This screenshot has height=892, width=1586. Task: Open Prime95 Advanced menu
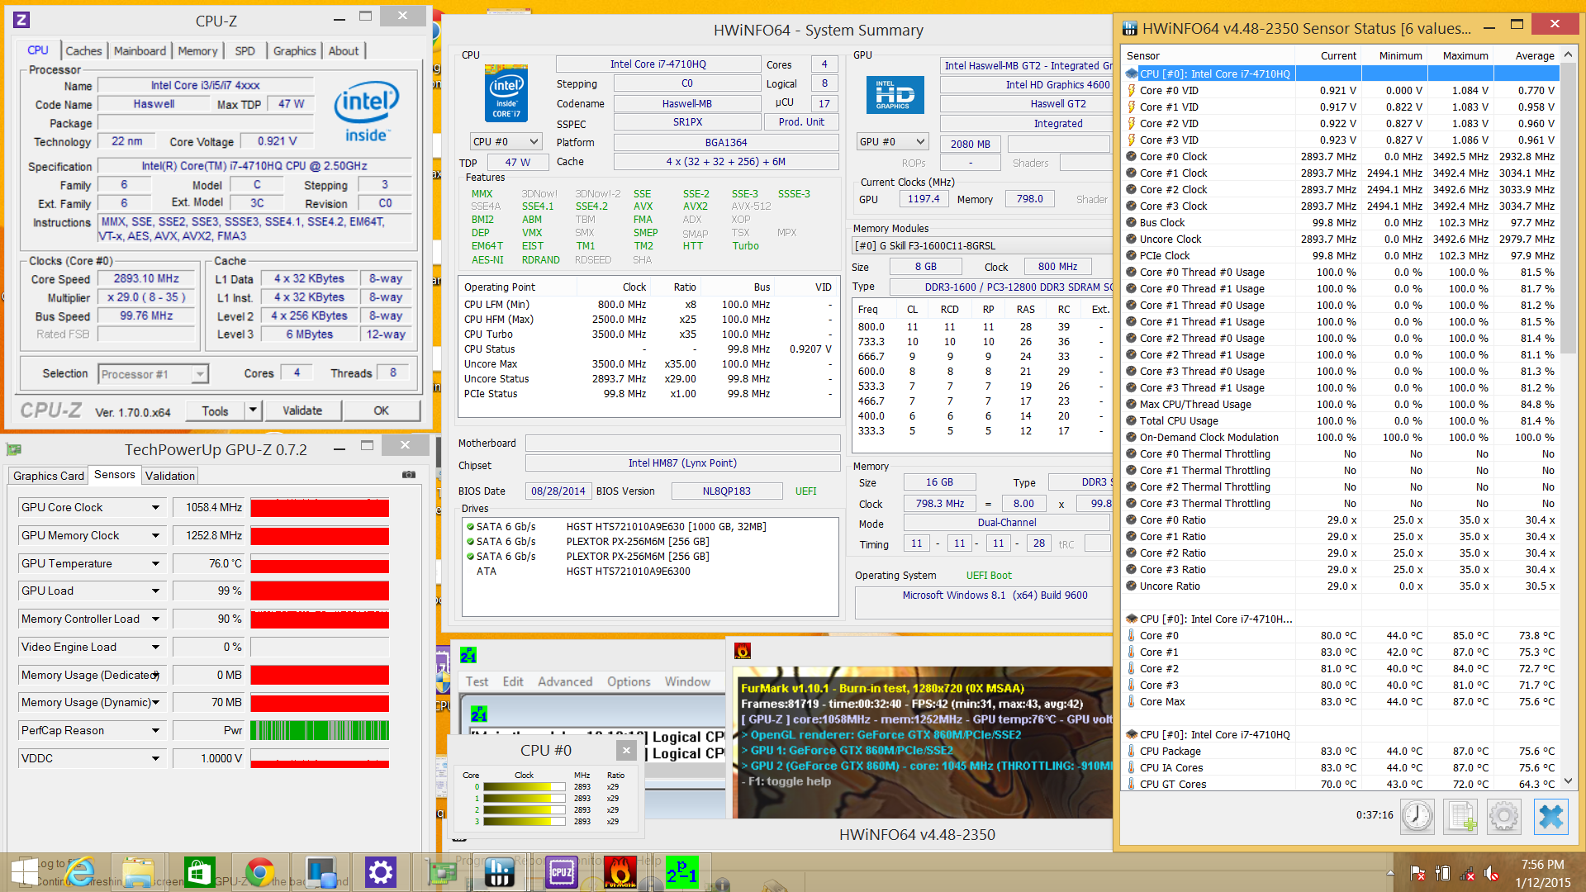pos(565,682)
